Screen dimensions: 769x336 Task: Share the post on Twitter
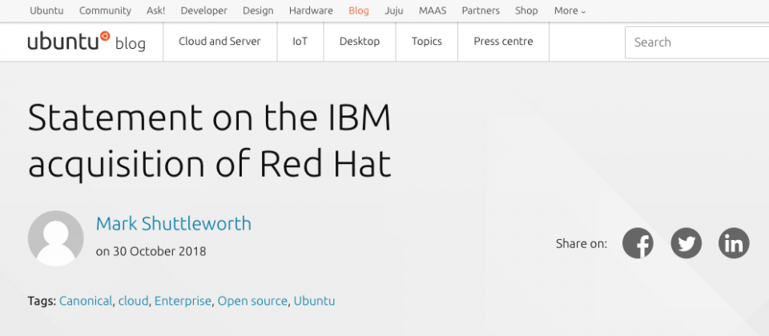(686, 243)
